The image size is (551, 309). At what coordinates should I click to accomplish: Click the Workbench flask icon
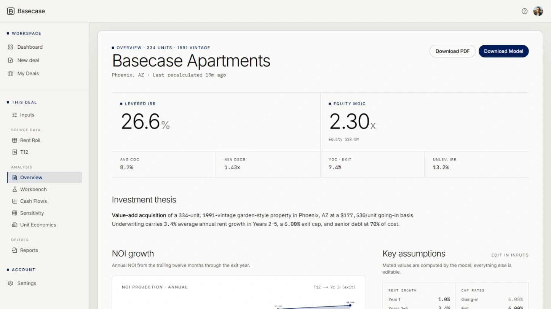14,190
